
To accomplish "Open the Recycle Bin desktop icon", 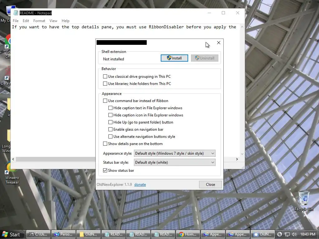I will click(x=304, y=201).
